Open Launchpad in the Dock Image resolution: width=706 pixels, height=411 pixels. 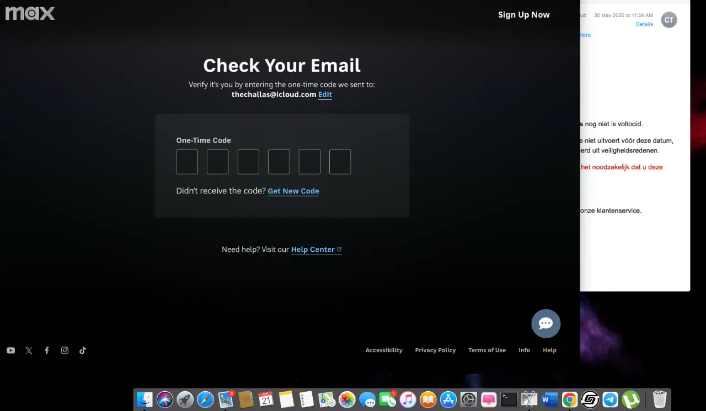(185, 399)
